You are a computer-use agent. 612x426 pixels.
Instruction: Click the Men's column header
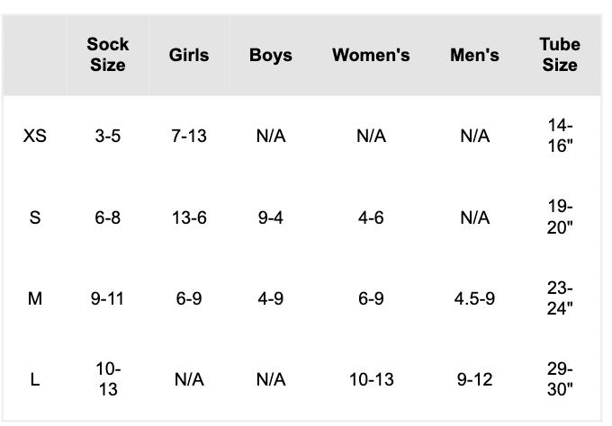point(474,55)
